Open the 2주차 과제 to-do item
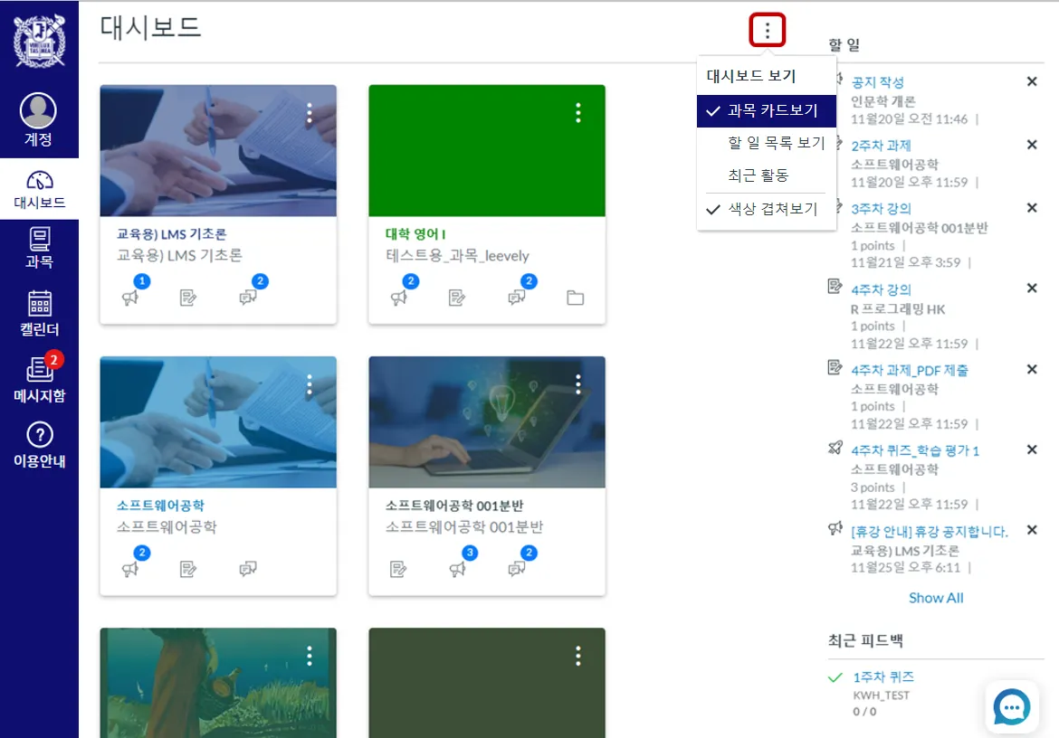This screenshot has height=738, width=1059. (x=881, y=146)
